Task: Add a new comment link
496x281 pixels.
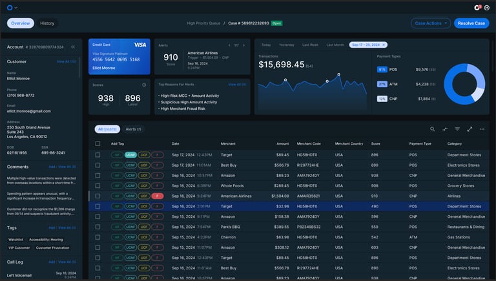Action: coord(52,167)
